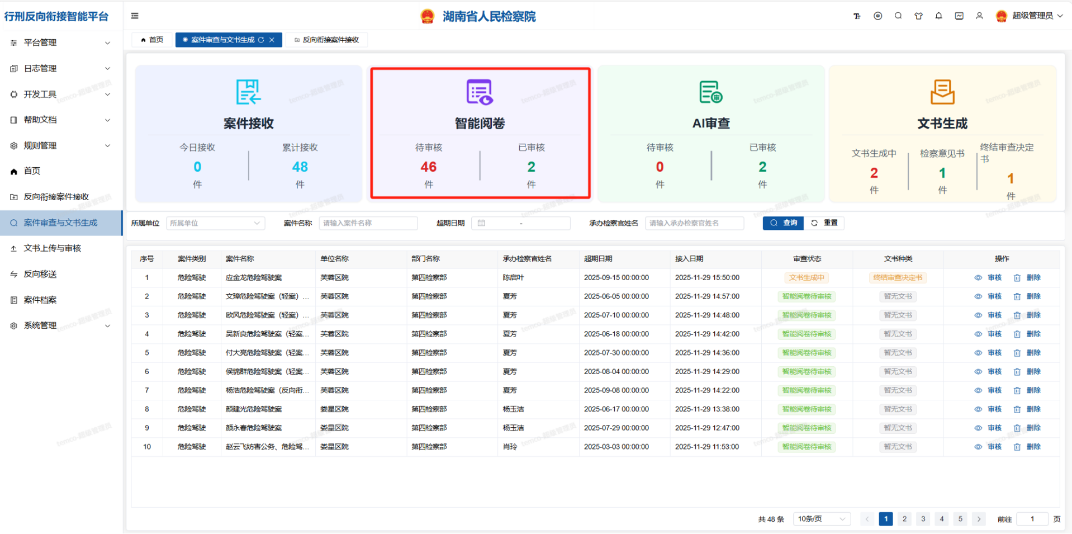The height and width of the screenshot is (534, 1072).
Task: Collapse sidebar with the hamburger icon
Action: (x=135, y=16)
